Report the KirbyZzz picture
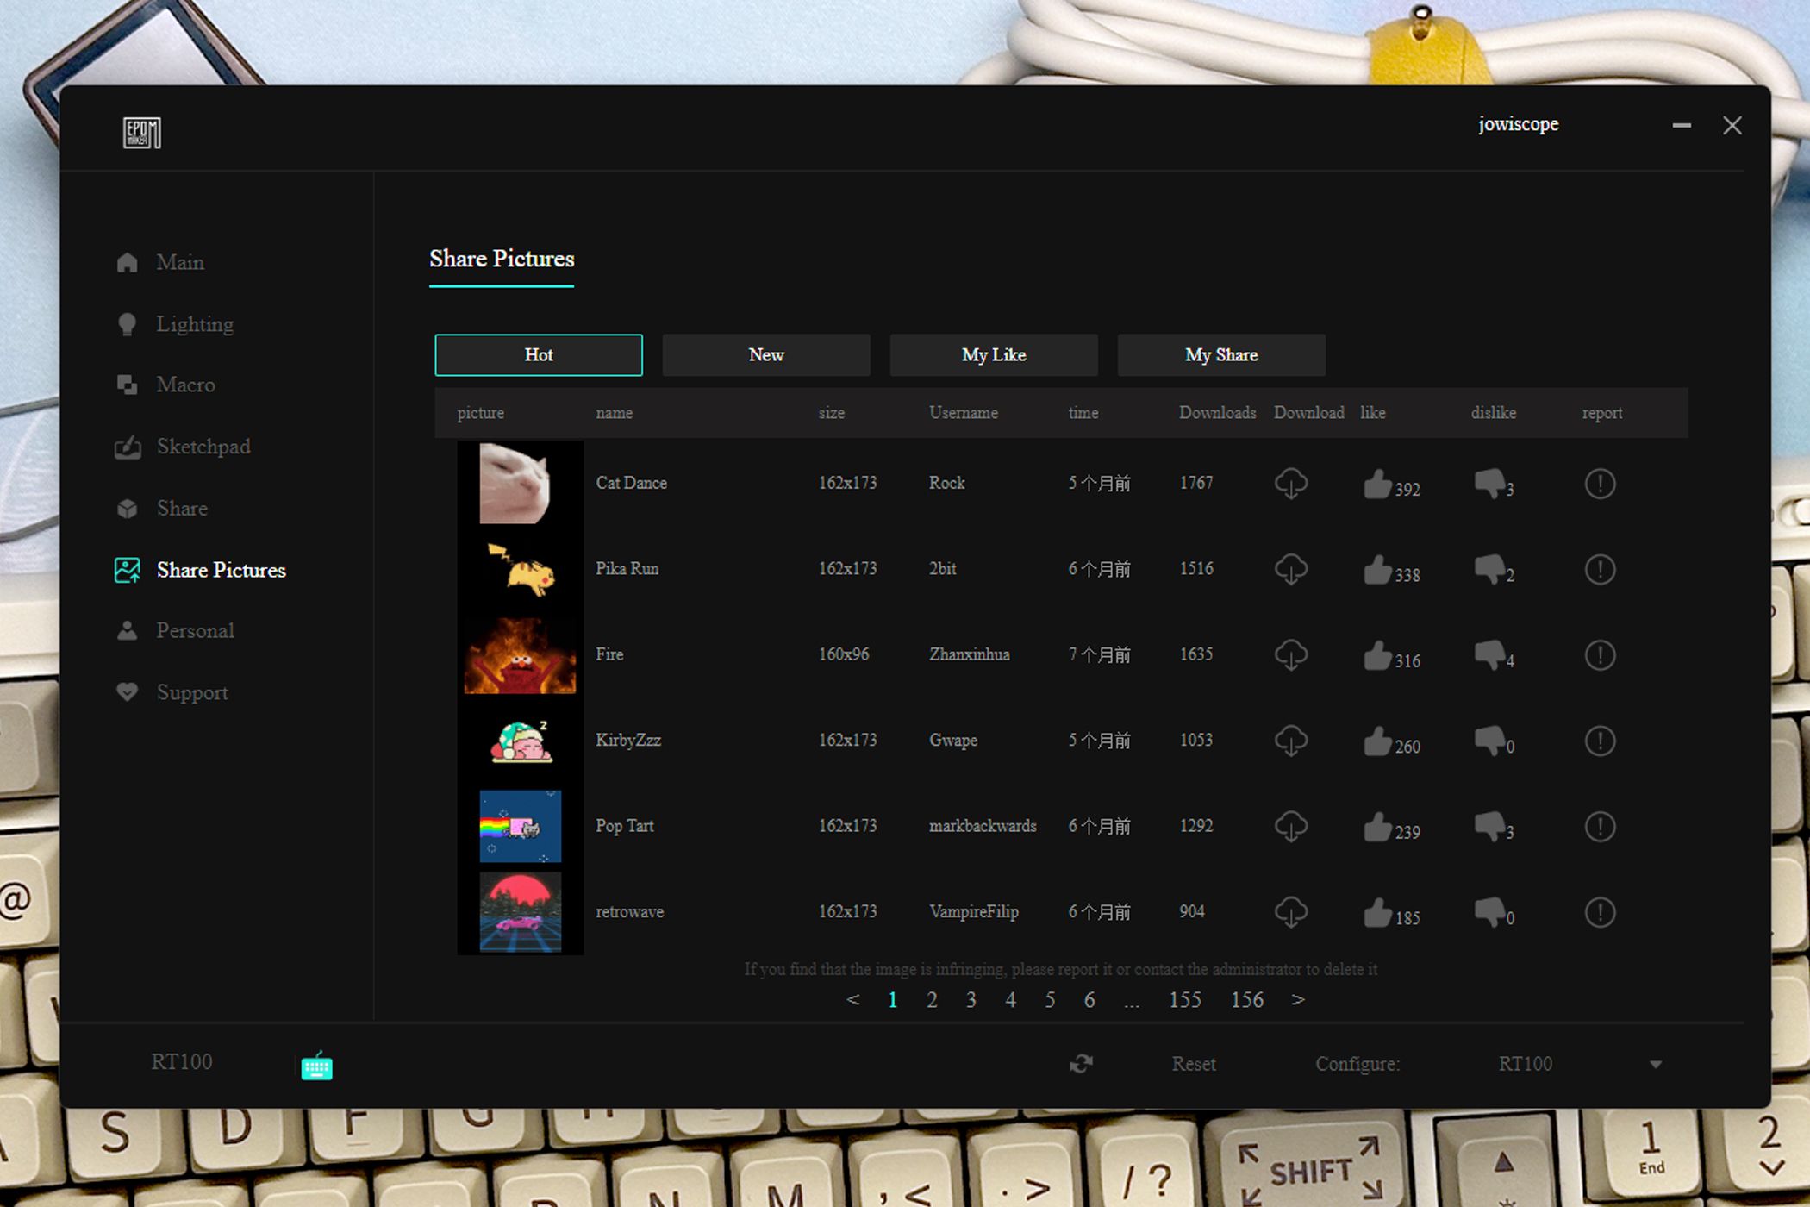 click(1600, 741)
